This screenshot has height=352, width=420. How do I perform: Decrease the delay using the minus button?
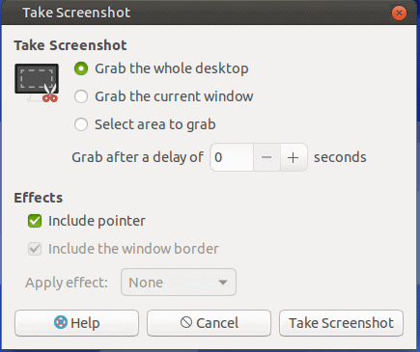click(x=266, y=157)
